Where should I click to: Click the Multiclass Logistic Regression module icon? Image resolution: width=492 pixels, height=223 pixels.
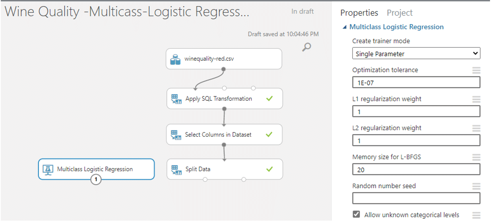[48, 169]
